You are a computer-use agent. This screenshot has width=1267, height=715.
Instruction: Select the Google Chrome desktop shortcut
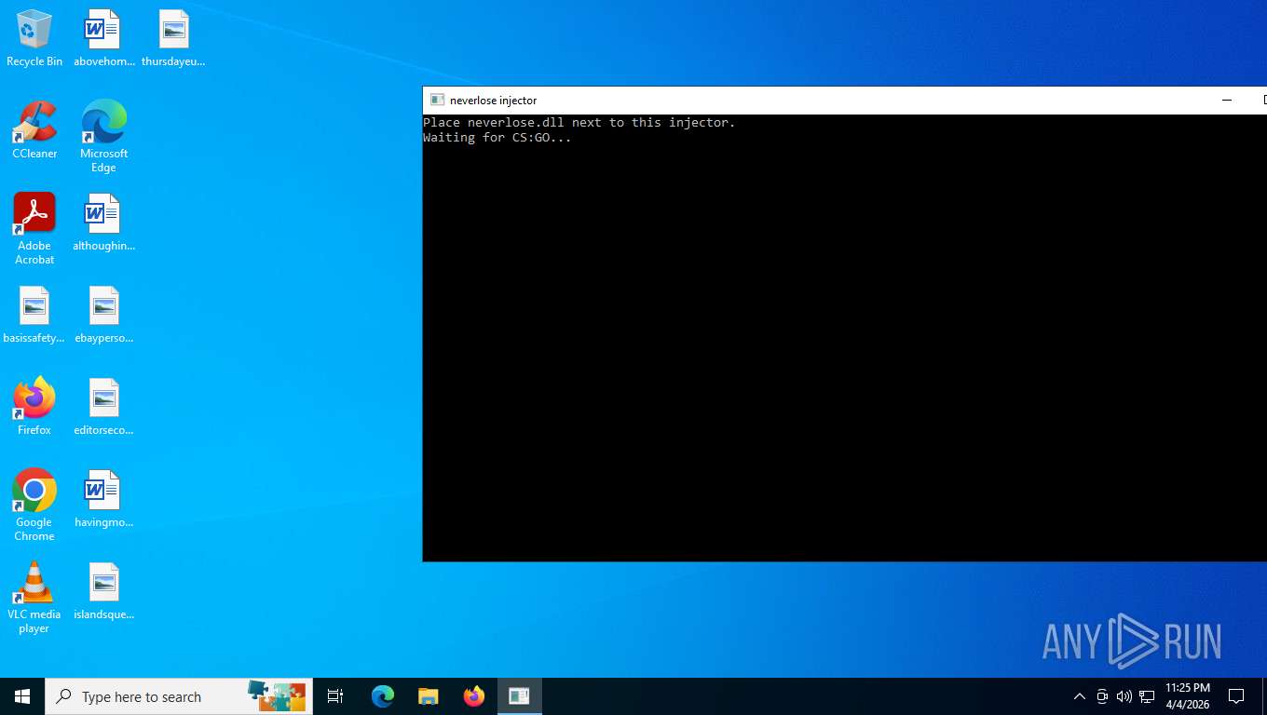(34, 506)
